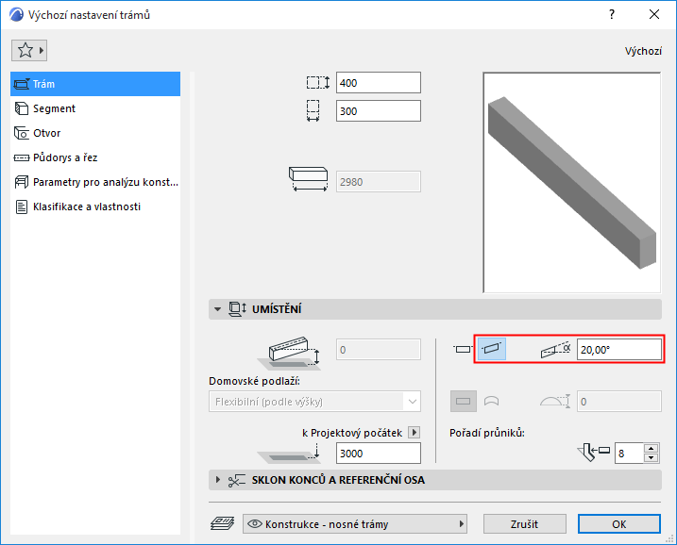The height and width of the screenshot is (545, 677).
Task: Click the Archicad logo in title bar
Action: [x=16, y=14]
